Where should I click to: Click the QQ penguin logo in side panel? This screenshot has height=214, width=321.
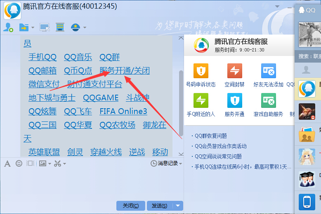302,10
